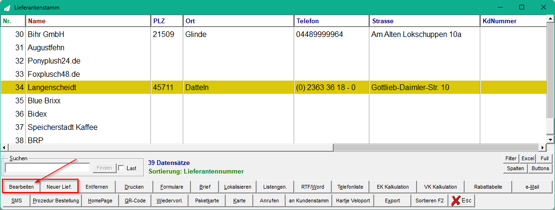Click the 45711 postal code cell
555x210 pixels.
coord(167,87)
